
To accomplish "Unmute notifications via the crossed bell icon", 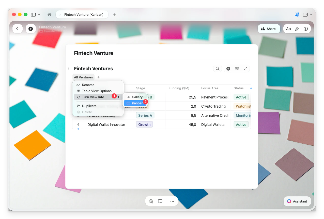I will (x=297, y=14).
